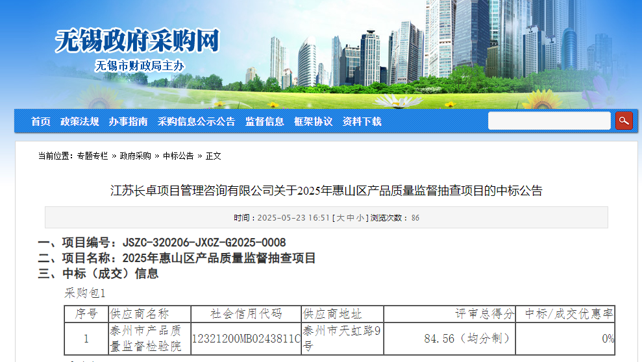
Task: Click the 序号 table header
Action: coord(86,314)
